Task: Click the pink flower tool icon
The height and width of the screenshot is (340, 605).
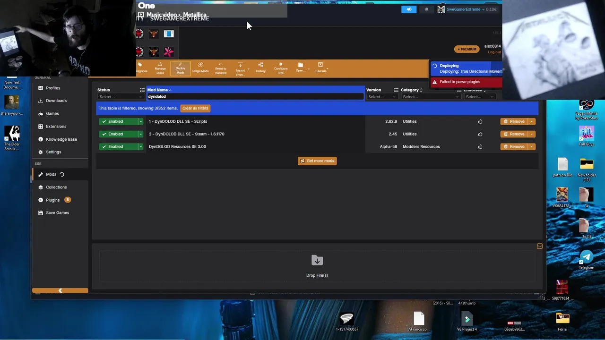Action: (x=169, y=51)
